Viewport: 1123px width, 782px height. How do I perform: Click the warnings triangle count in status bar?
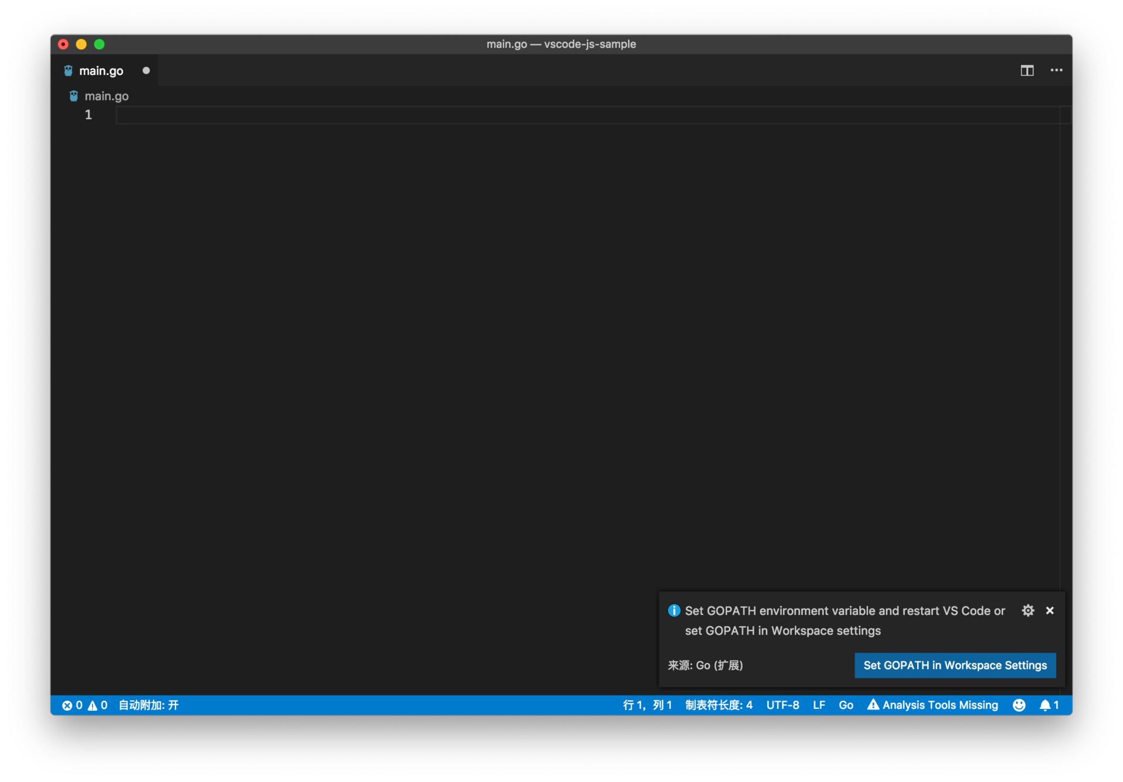[98, 705]
